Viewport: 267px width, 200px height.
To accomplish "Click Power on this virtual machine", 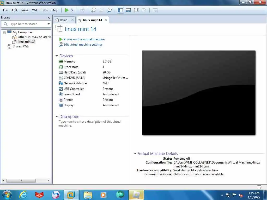I will pyautogui.click(x=84, y=39).
